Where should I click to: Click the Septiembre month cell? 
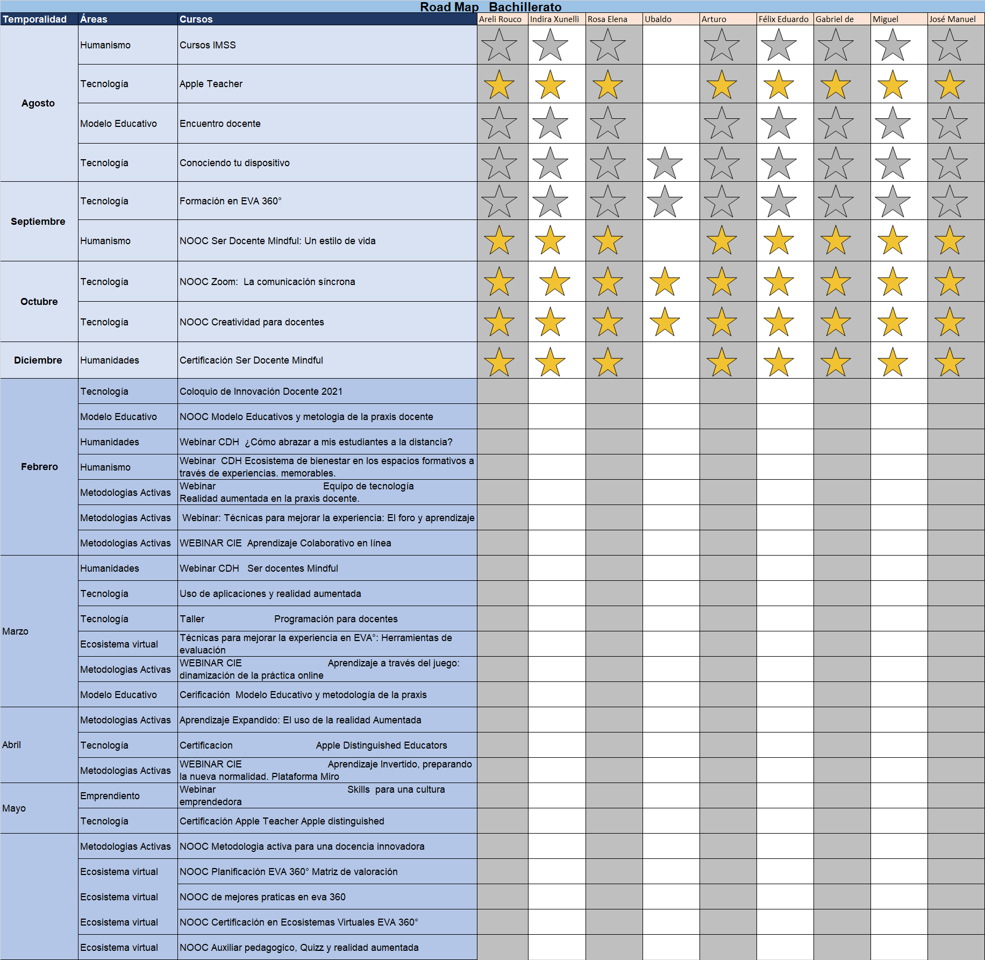pos(39,222)
